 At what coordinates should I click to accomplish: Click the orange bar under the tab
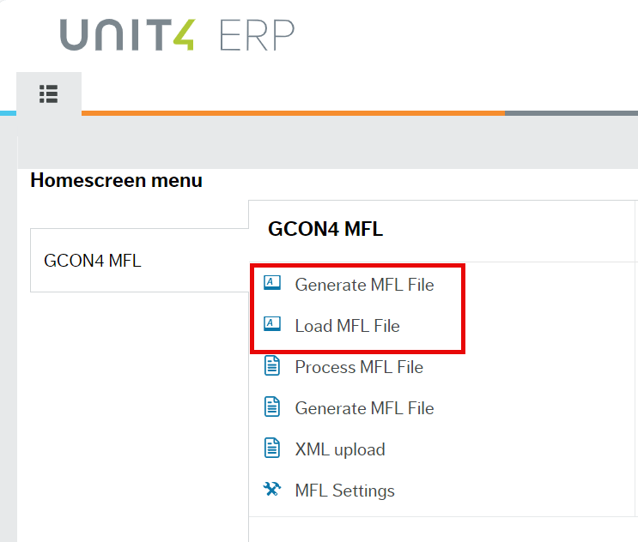coord(292,113)
